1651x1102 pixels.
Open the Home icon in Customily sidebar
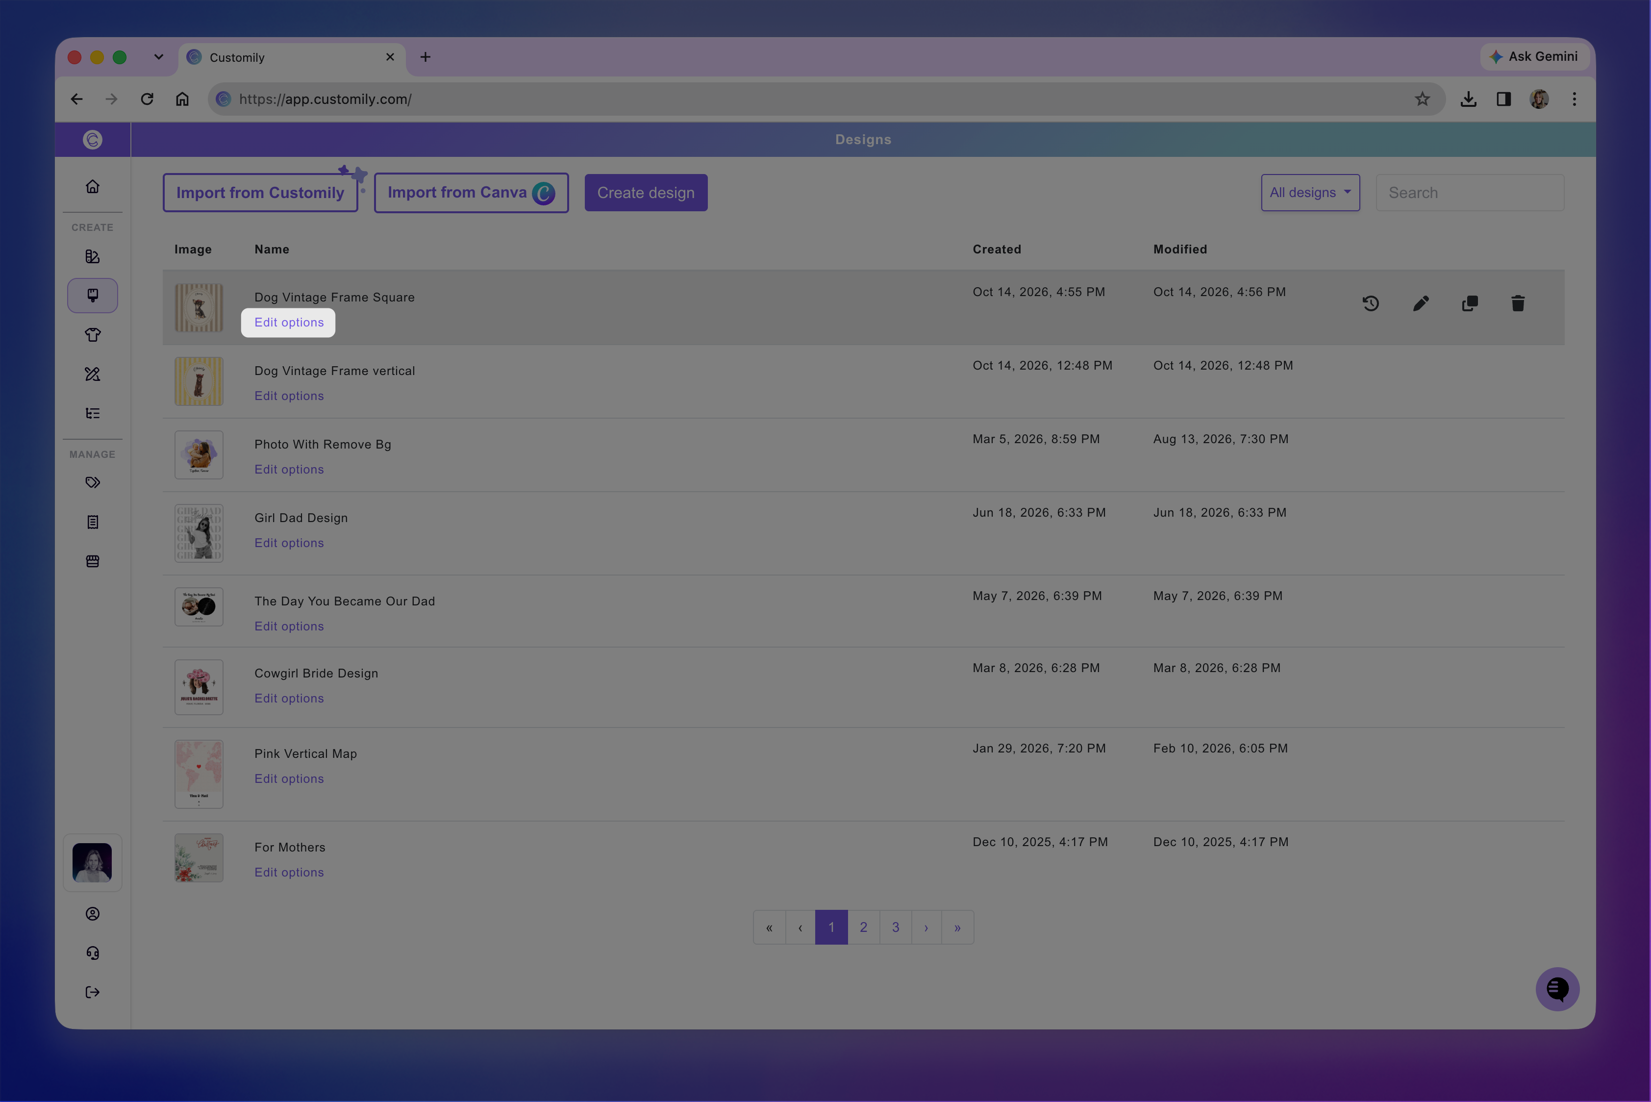tap(93, 187)
